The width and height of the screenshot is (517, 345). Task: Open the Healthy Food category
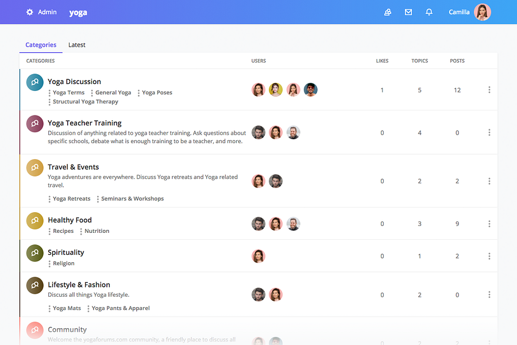(x=70, y=220)
